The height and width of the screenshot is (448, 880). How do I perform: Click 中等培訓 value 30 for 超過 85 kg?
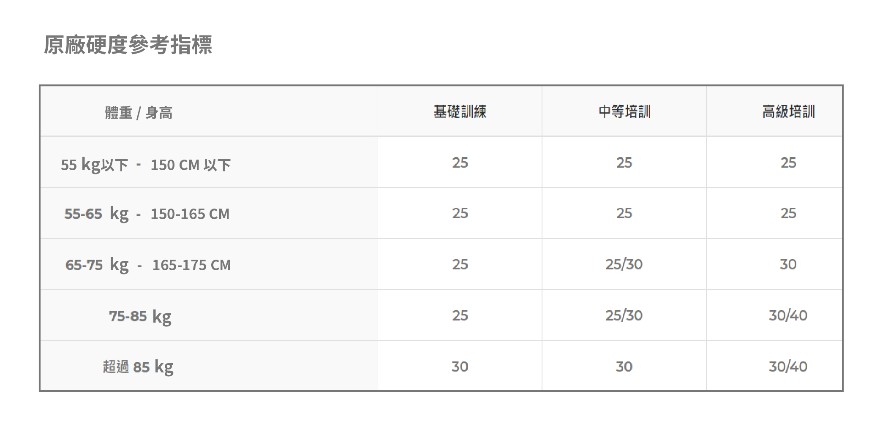[x=624, y=367]
